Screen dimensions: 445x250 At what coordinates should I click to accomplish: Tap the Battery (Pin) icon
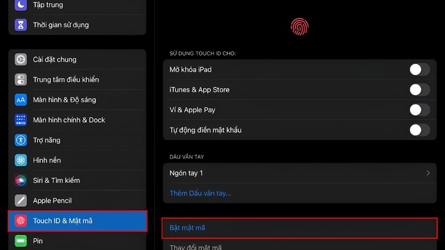(21, 241)
